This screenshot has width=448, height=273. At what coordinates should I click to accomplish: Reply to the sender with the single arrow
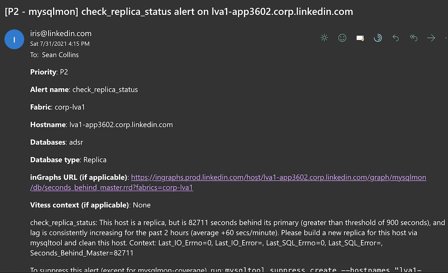pos(396,38)
